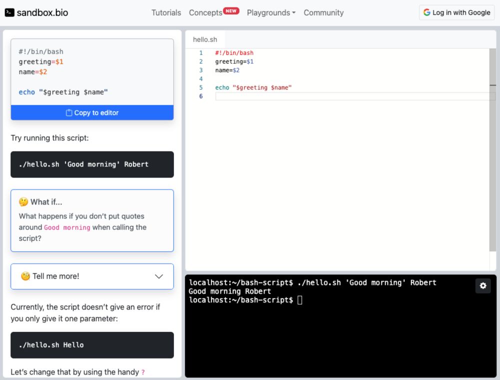Click the echo line in the editor
Screen dimensions: 500x380
pos(253,87)
